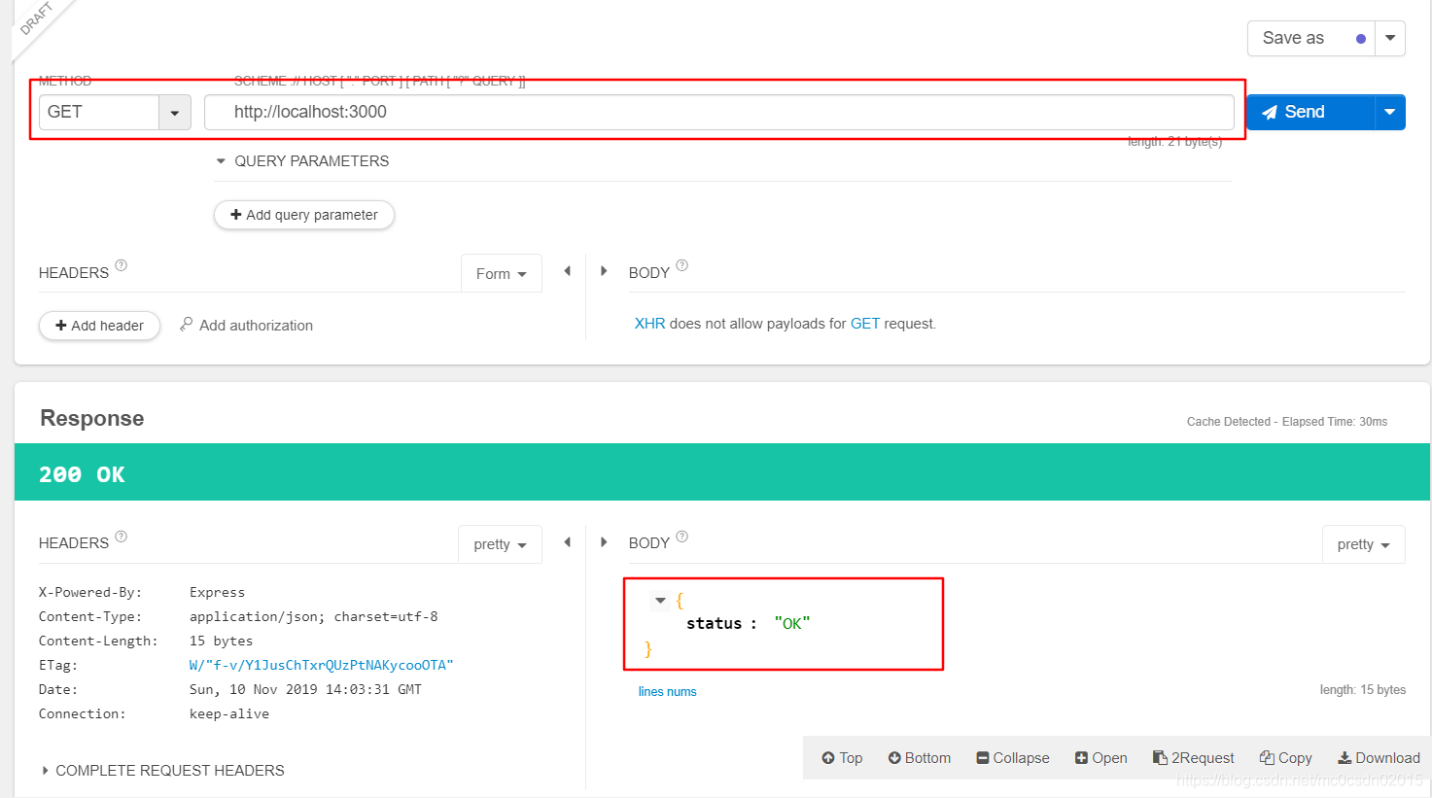Collapse the JSON object with triangle toggle
Viewport: 1432px width, 798px height.
pyautogui.click(x=661, y=601)
